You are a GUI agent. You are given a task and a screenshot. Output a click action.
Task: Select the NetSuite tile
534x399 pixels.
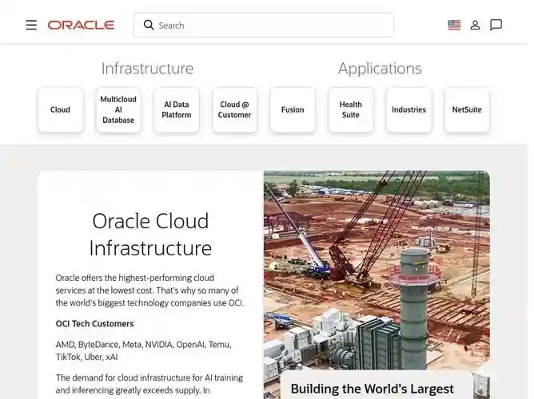pyautogui.click(x=467, y=110)
